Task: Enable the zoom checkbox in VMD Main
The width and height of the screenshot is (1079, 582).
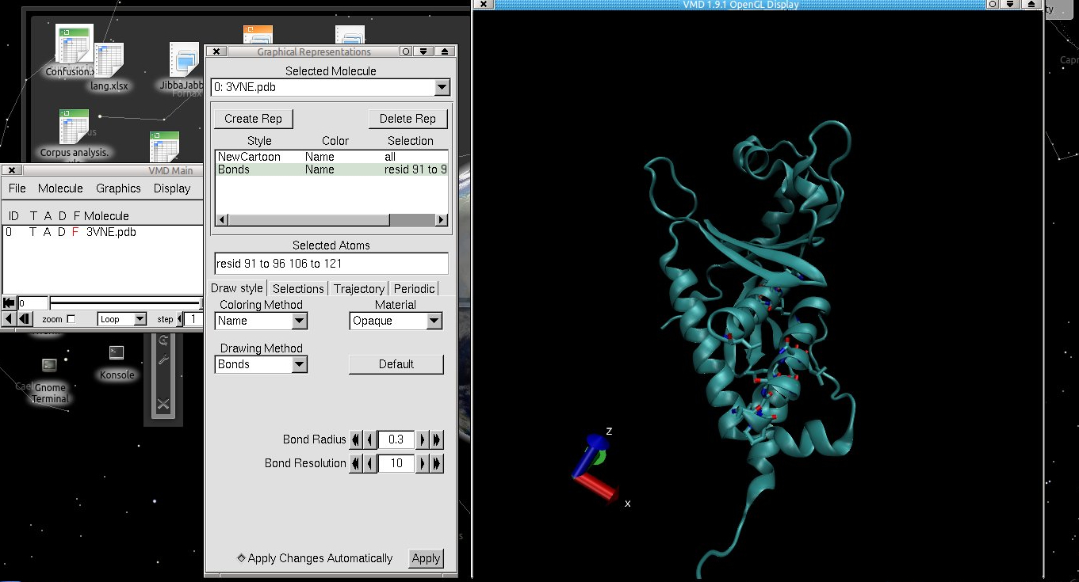Action: point(71,319)
